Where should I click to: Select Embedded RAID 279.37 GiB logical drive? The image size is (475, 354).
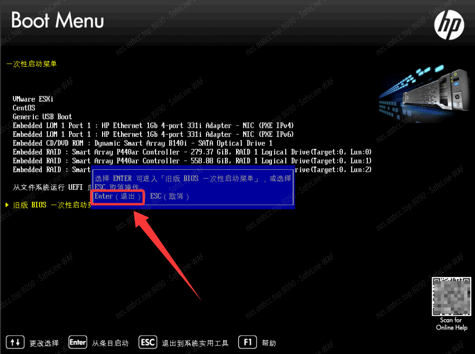(192, 152)
